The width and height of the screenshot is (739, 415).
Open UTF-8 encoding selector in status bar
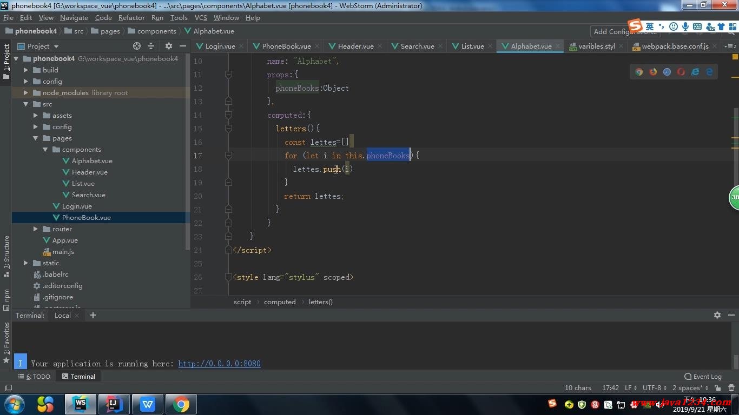[655, 388]
